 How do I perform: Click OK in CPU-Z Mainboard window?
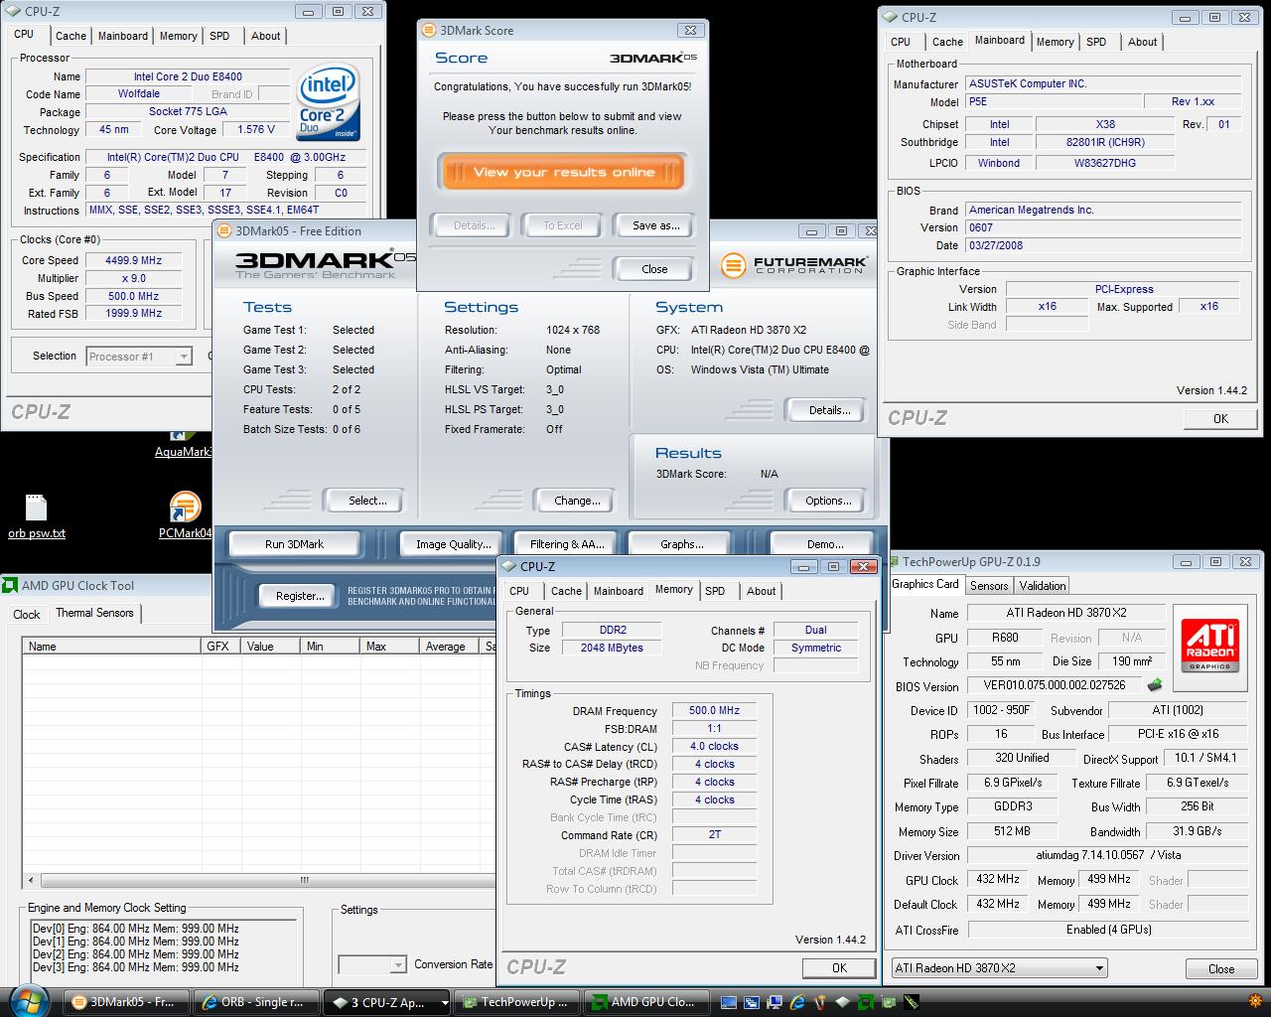[1220, 419]
